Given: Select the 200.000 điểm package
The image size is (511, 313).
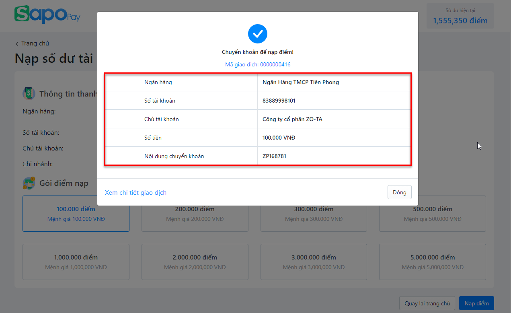Looking at the screenshot, I should tap(195, 219).
